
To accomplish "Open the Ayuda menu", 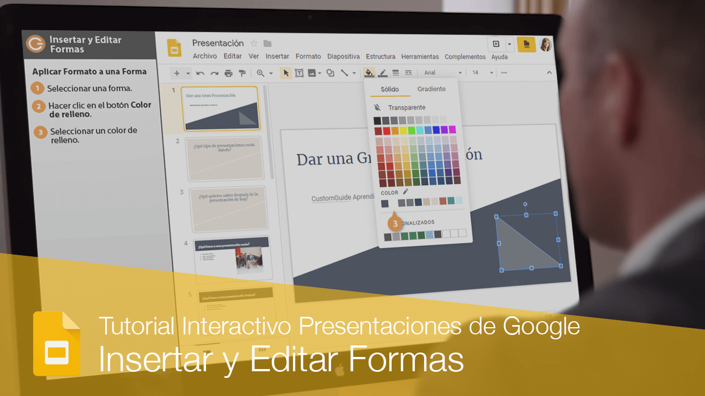I will (x=500, y=57).
